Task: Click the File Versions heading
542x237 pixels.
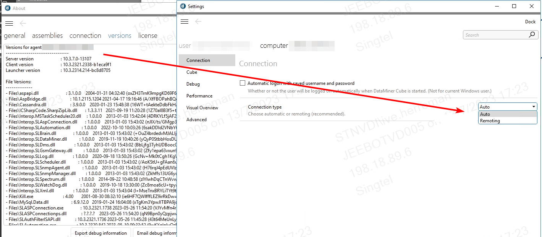Action: coord(18,82)
